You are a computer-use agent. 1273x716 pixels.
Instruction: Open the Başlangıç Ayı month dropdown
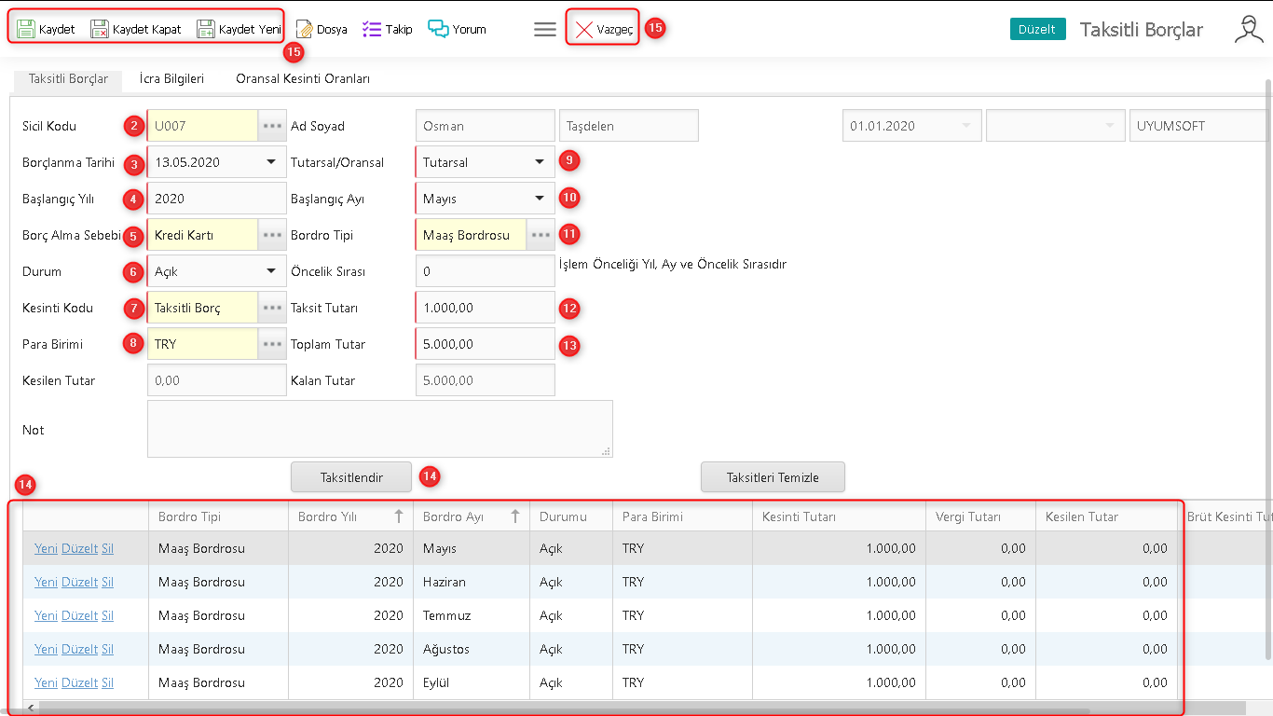[539, 199]
